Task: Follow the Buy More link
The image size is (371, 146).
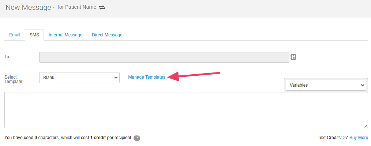Action: coord(359,138)
